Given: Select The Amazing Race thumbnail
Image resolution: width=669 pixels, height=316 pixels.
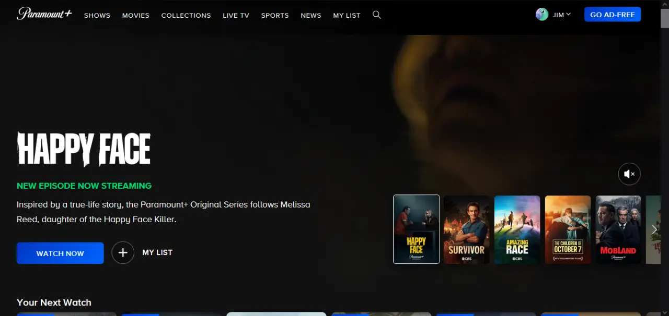Looking at the screenshot, I should 517,229.
